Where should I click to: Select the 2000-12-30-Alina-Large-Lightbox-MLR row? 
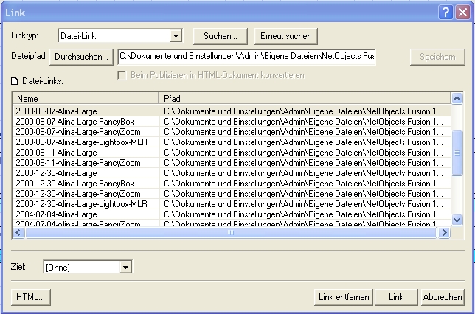click(x=81, y=203)
